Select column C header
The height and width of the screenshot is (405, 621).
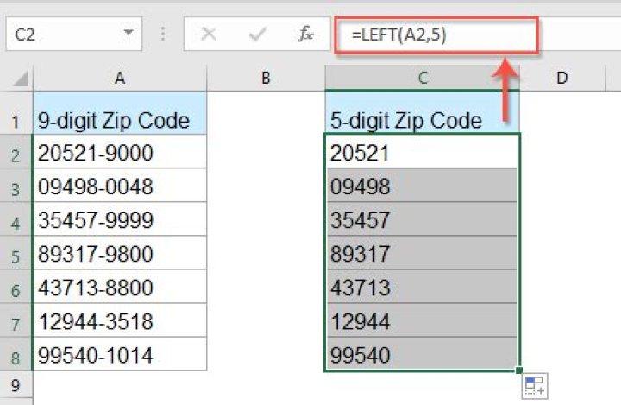point(423,78)
